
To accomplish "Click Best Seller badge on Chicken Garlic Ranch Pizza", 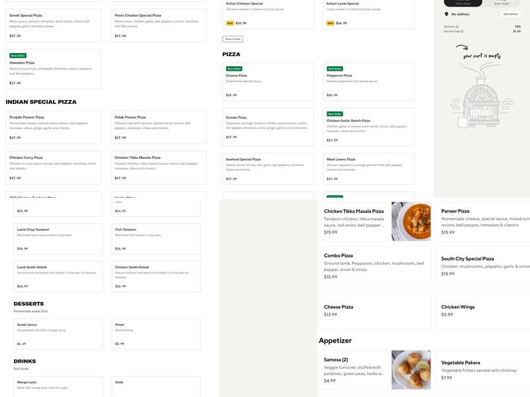I will [335, 114].
